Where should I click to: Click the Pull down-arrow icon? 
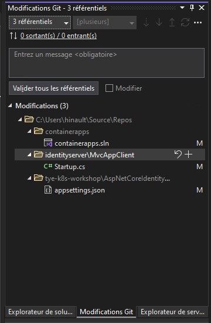(159, 22)
